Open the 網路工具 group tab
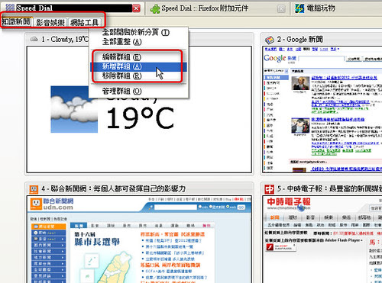Viewport: 382px width, 283px height. [84, 23]
